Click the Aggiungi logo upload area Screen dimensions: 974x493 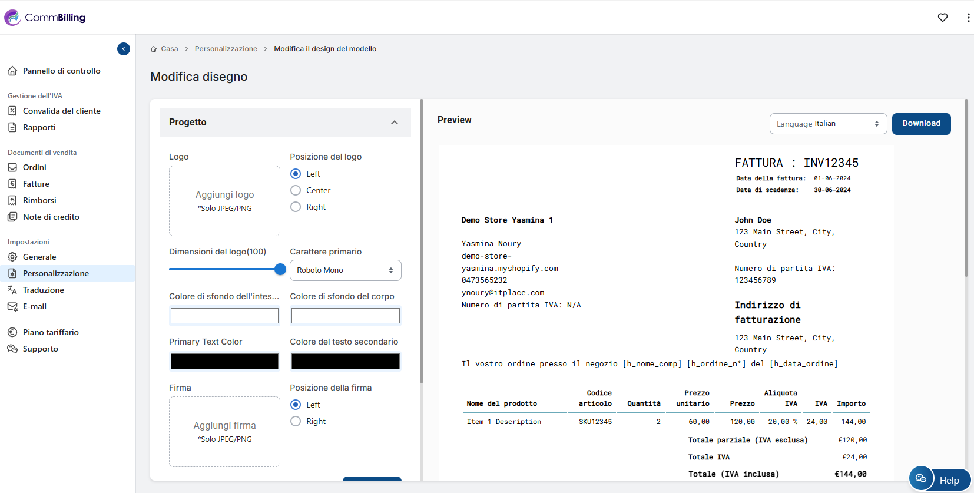tap(224, 201)
